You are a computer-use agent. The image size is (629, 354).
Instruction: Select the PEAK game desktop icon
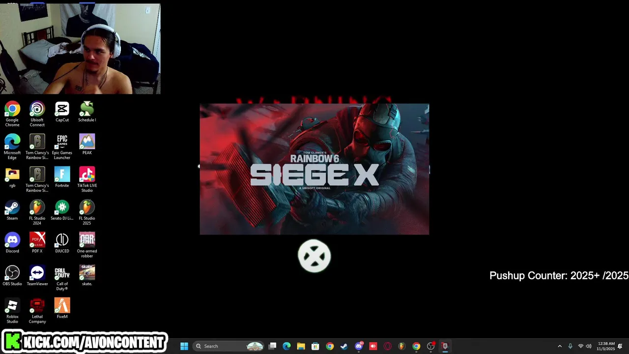(x=87, y=145)
